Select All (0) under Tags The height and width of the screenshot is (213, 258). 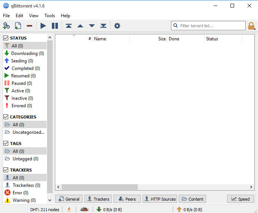(x=25, y=151)
